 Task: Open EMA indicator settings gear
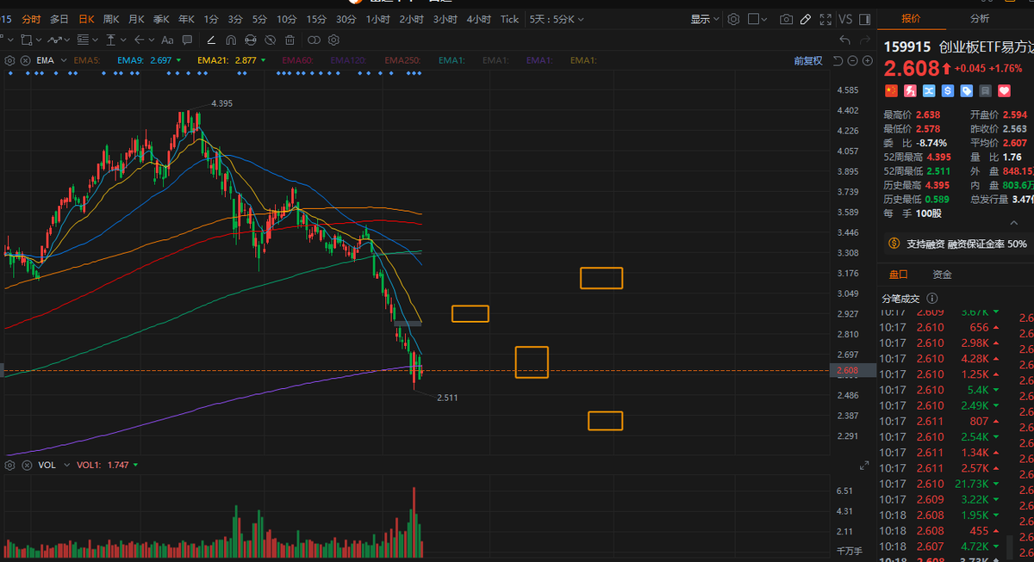10,60
